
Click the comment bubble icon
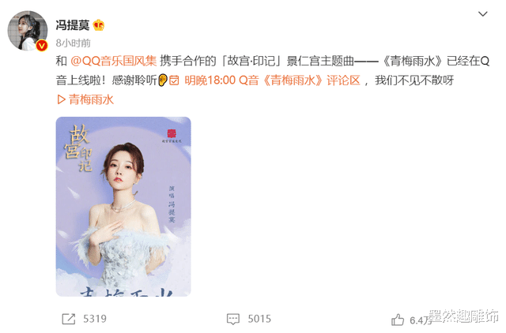233,319
